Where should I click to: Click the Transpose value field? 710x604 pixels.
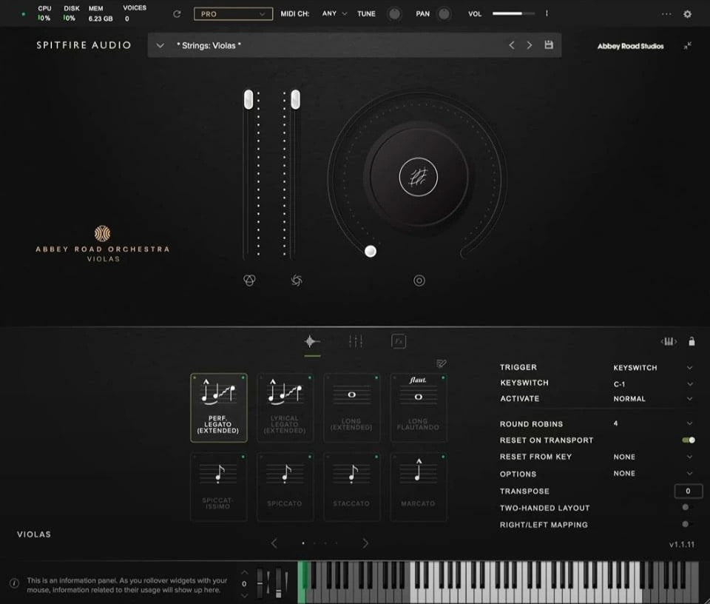click(x=688, y=491)
